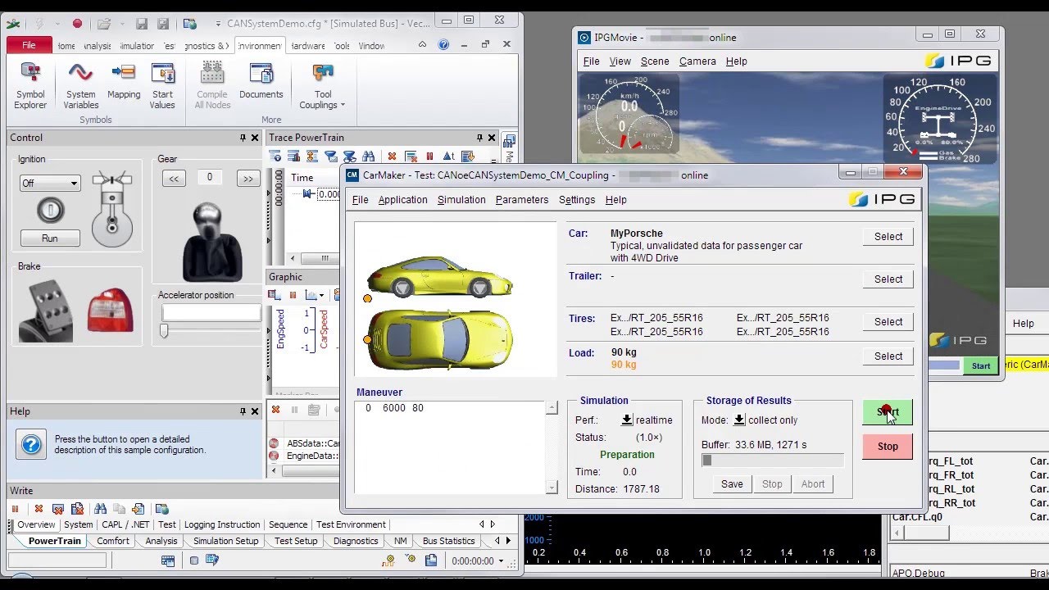
Task: Click the filter funnel icon in Trace toolbar
Action: 331,156
